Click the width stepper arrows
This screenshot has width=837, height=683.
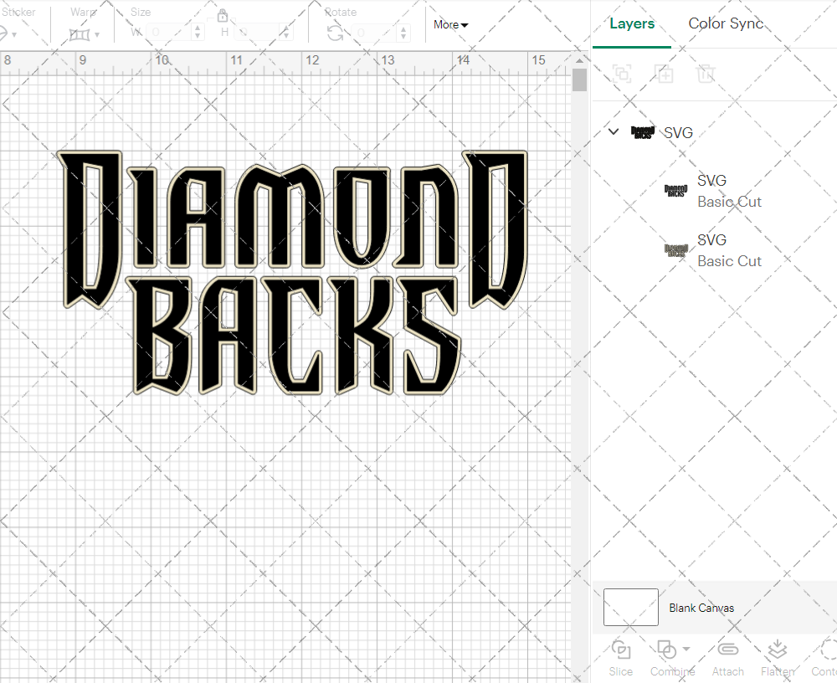tap(198, 33)
